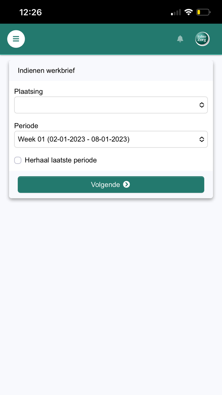
Task: Click the 'Herhaal laatste periode' label text
Action: tap(61, 160)
